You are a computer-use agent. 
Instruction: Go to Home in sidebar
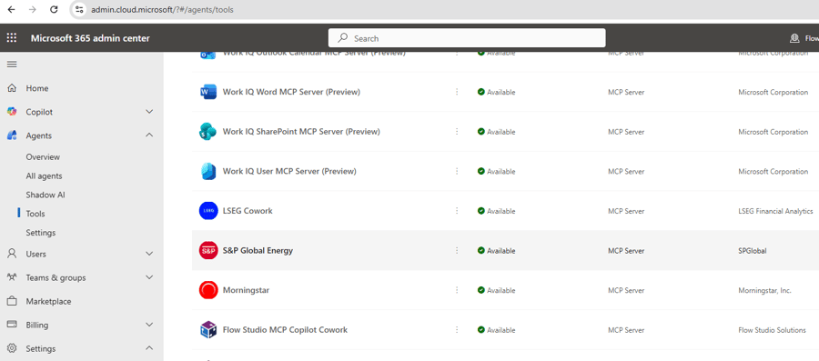point(37,88)
